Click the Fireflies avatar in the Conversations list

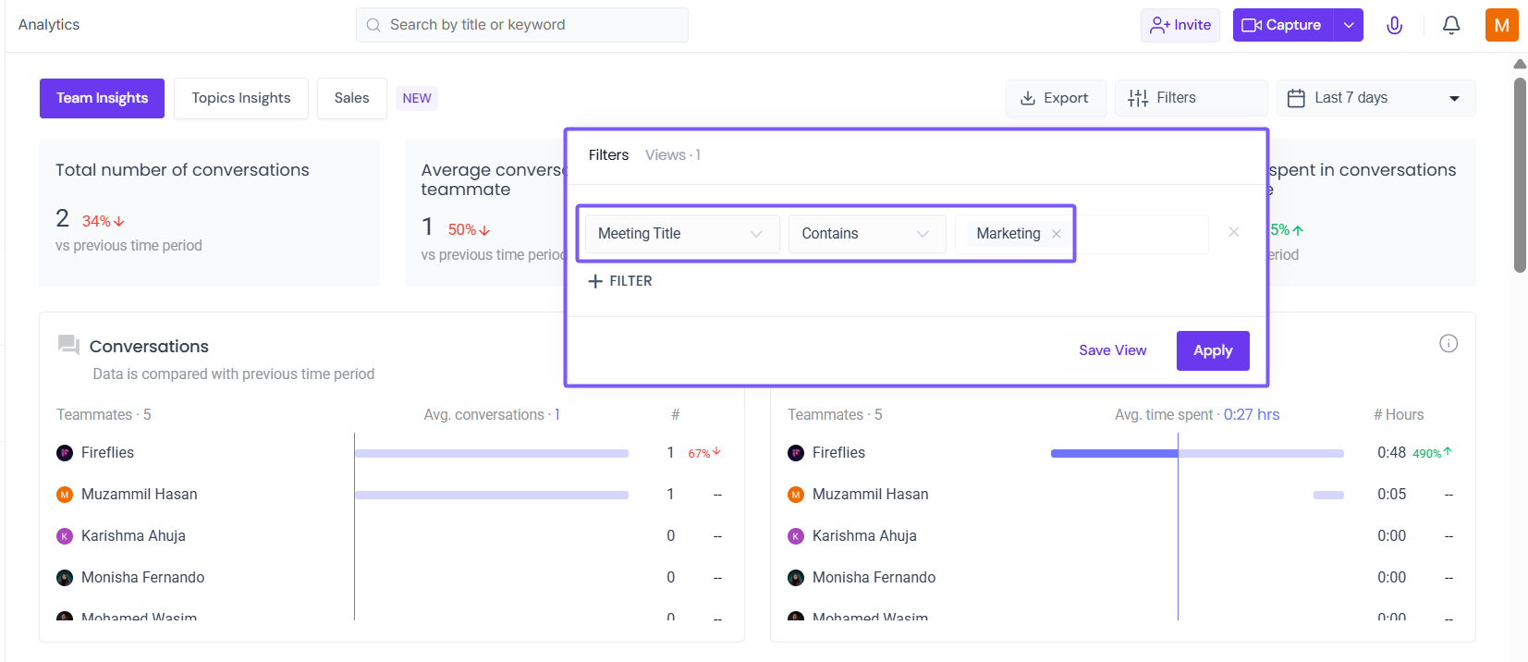coord(65,453)
